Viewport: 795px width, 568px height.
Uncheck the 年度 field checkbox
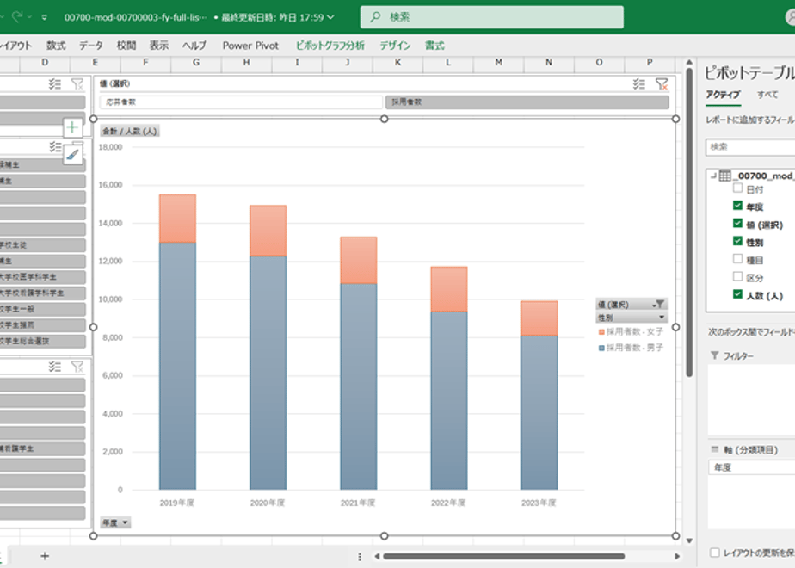(737, 206)
